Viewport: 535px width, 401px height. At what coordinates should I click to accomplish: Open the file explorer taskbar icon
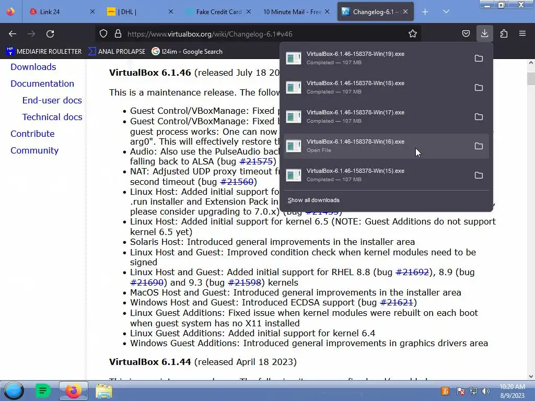click(104, 391)
